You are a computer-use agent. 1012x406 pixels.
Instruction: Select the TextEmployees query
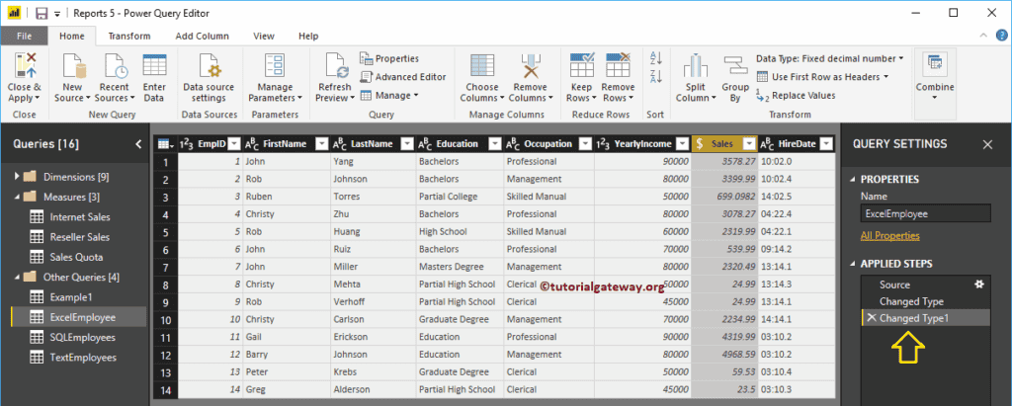(x=83, y=357)
